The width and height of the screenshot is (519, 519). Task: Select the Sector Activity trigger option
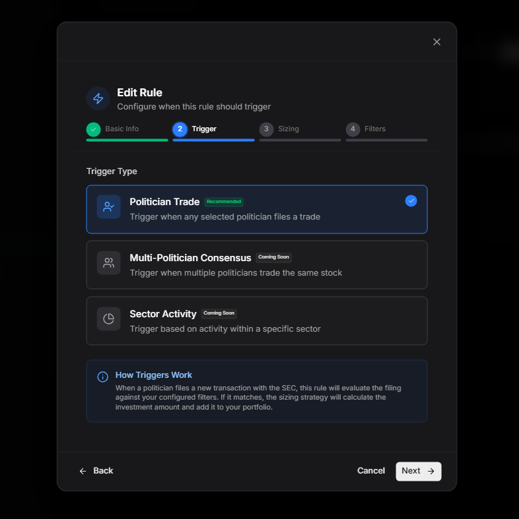[x=256, y=321]
